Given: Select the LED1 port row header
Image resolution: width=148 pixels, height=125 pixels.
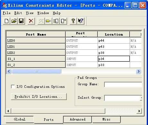Looking at the screenshot, I should 36,46.
